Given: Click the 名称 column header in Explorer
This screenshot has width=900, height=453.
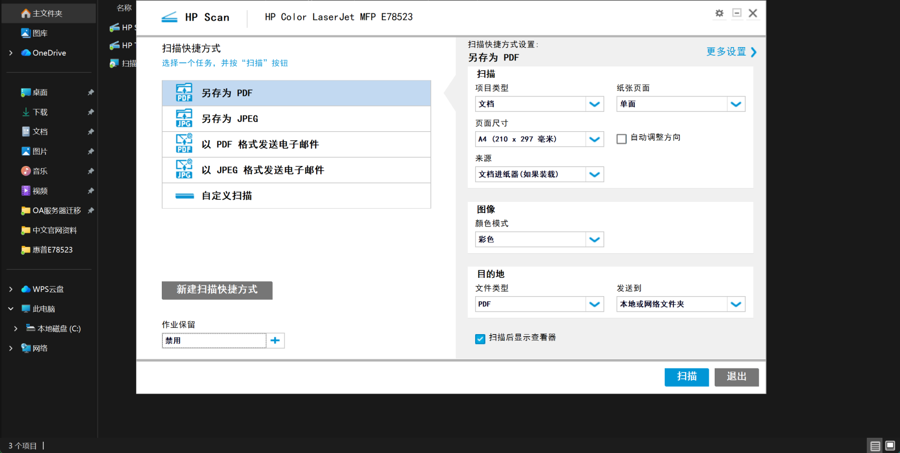Looking at the screenshot, I should (124, 8).
